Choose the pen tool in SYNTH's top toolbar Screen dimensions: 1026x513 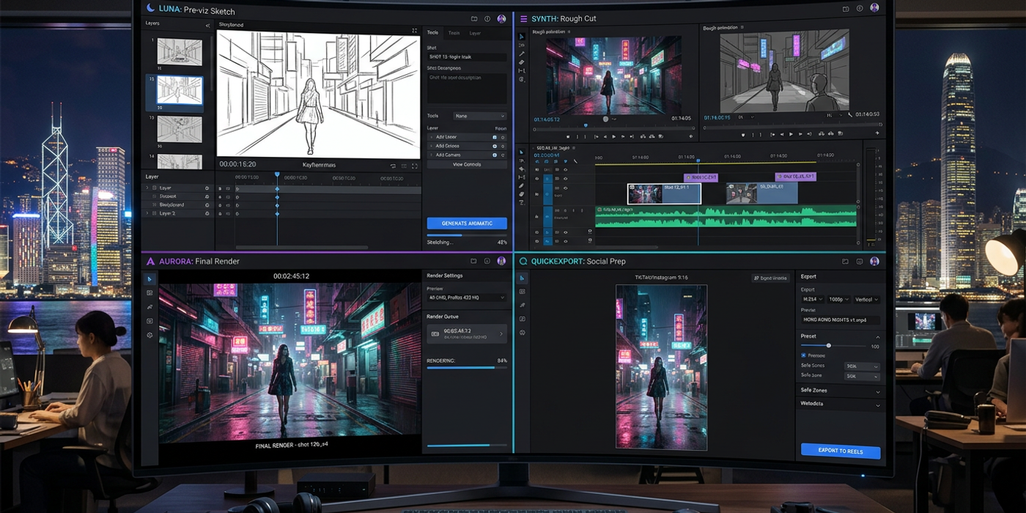tap(522, 53)
